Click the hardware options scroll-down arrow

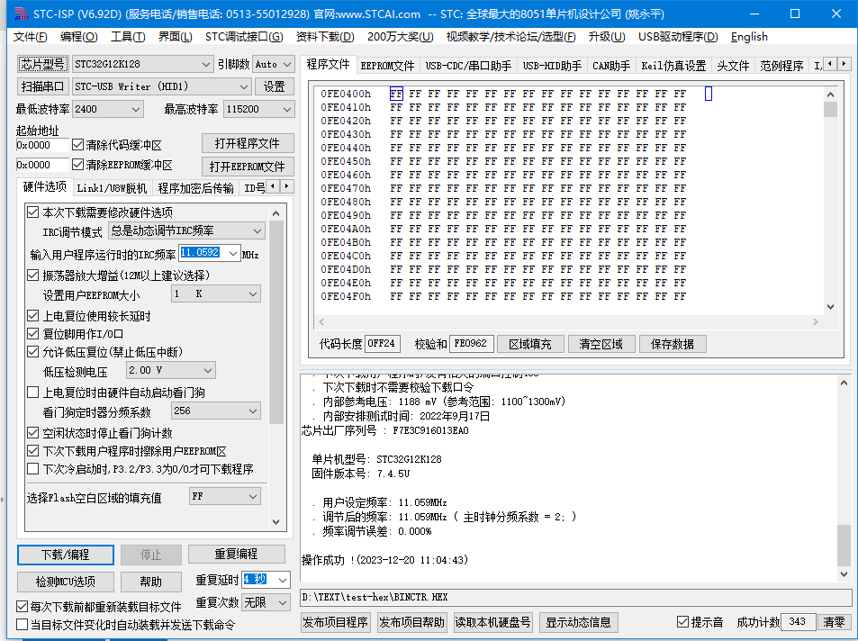275,521
